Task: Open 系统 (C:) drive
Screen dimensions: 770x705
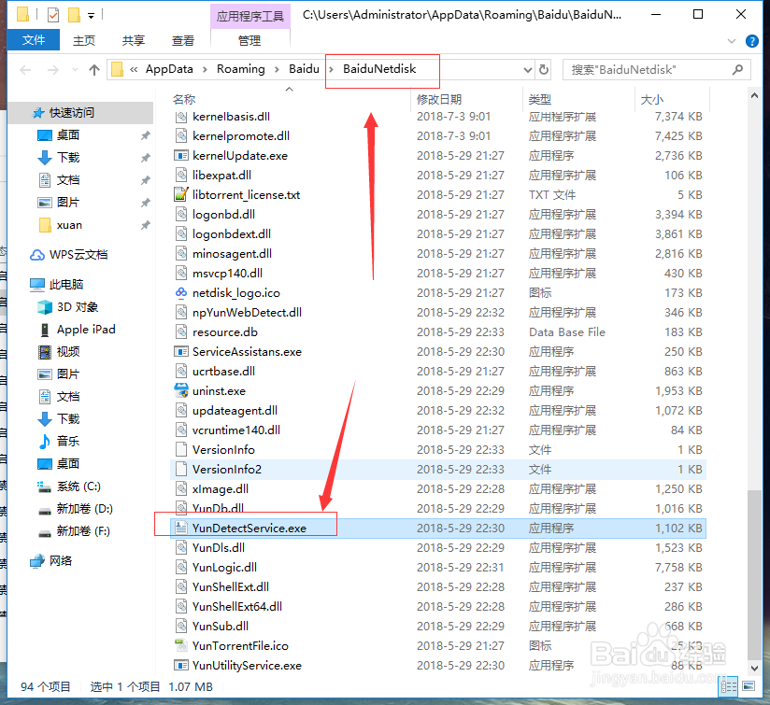Action: (x=78, y=486)
